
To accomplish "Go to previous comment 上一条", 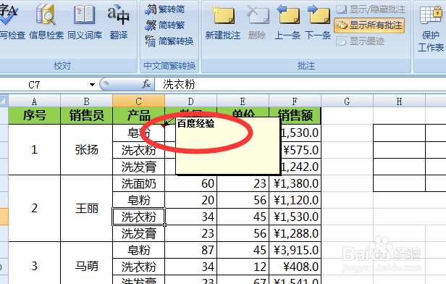I will click(x=287, y=22).
